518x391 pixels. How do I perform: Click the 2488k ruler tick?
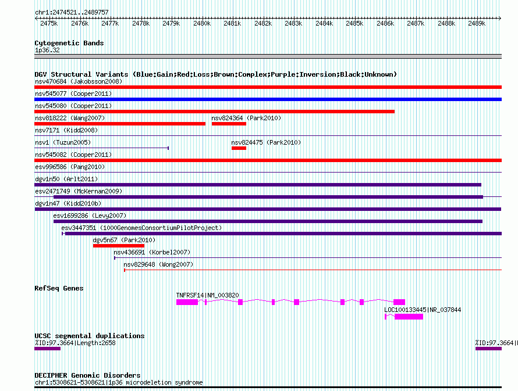[446, 23]
